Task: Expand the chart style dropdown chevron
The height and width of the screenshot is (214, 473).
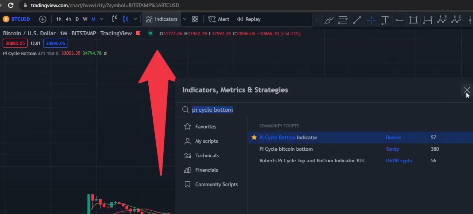Action: point(136,19)
